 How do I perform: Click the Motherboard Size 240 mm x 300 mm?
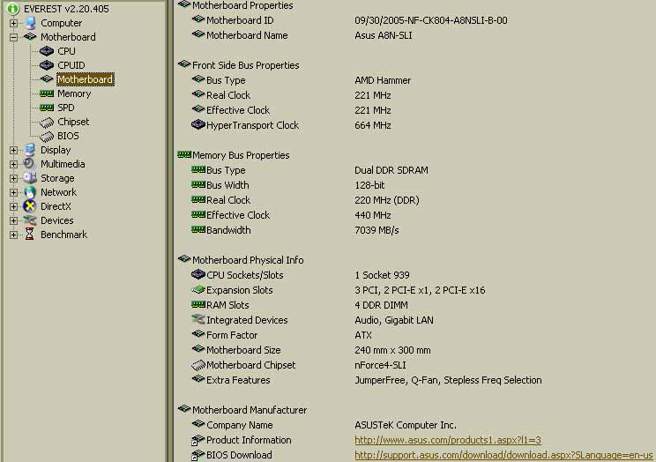392,350
